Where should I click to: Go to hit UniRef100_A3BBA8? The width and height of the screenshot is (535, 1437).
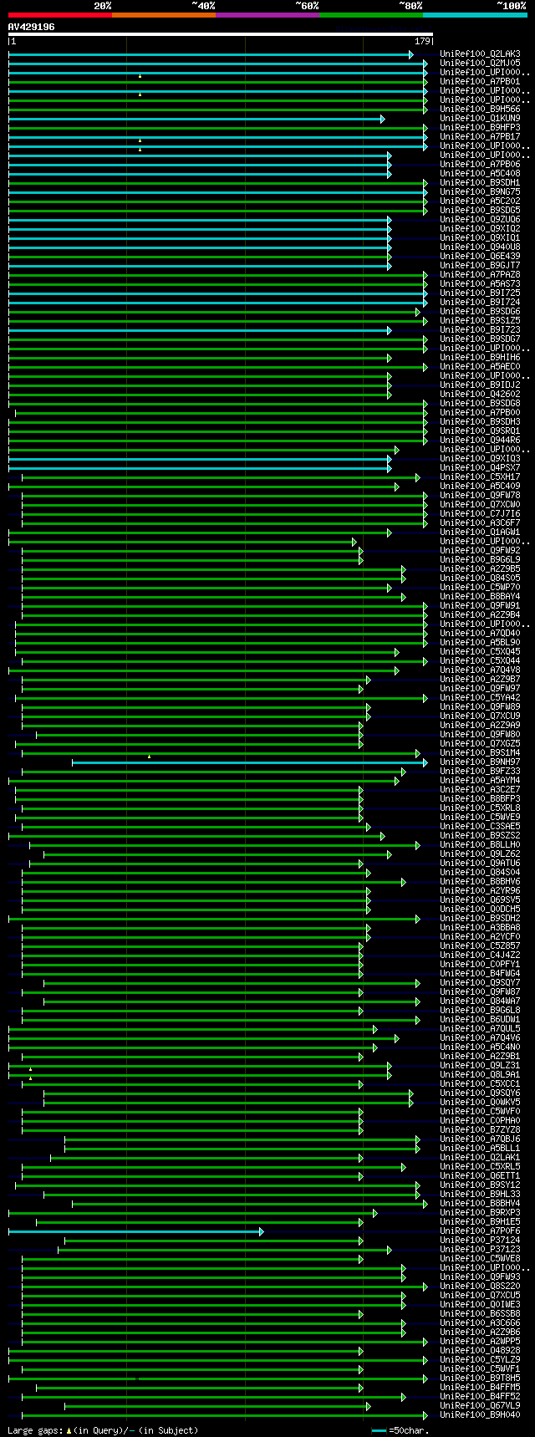pos(480,928)
